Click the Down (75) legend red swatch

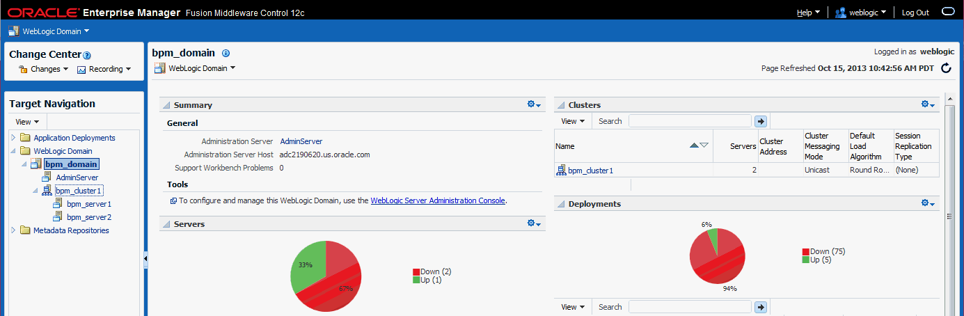(805, 252)
